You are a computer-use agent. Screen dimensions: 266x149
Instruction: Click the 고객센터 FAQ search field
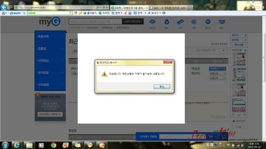pos(183,136)
